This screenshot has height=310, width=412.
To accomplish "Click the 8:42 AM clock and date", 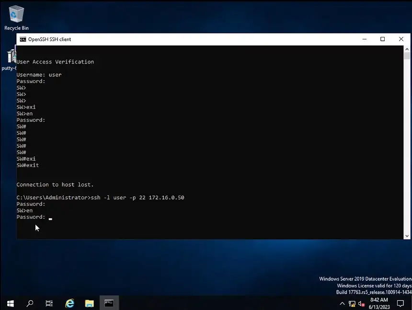I will [x=378, y=303].
